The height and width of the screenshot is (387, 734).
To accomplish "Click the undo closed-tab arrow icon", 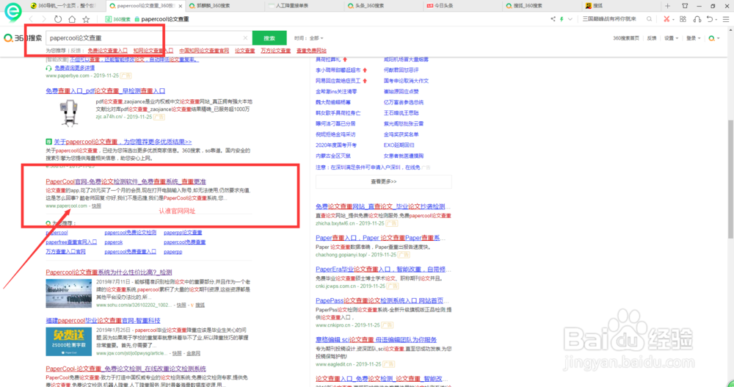I will [x=710, y=19].
